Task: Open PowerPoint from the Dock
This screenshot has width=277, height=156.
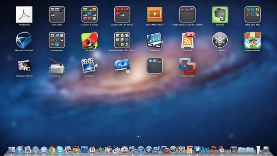Action: click(x=213, y=150)
